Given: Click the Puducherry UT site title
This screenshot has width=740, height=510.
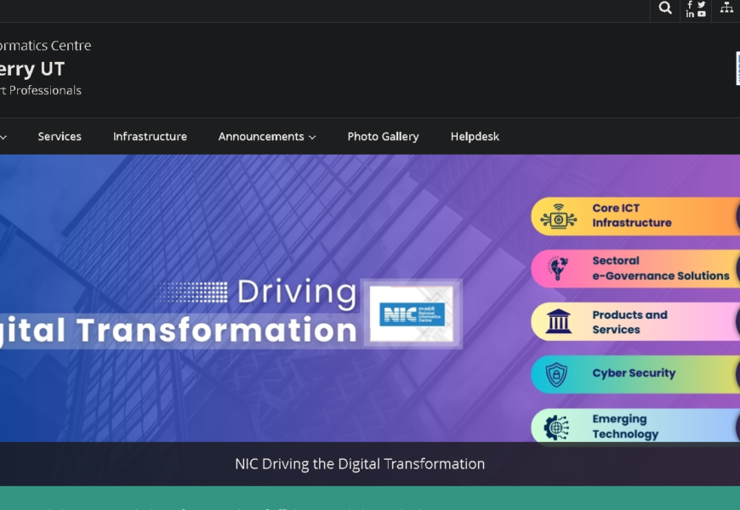Looking at the screenshot, I should click(32, 69).
